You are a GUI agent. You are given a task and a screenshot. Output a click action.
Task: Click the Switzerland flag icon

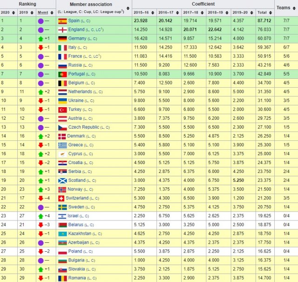click(x=61, y=198)
